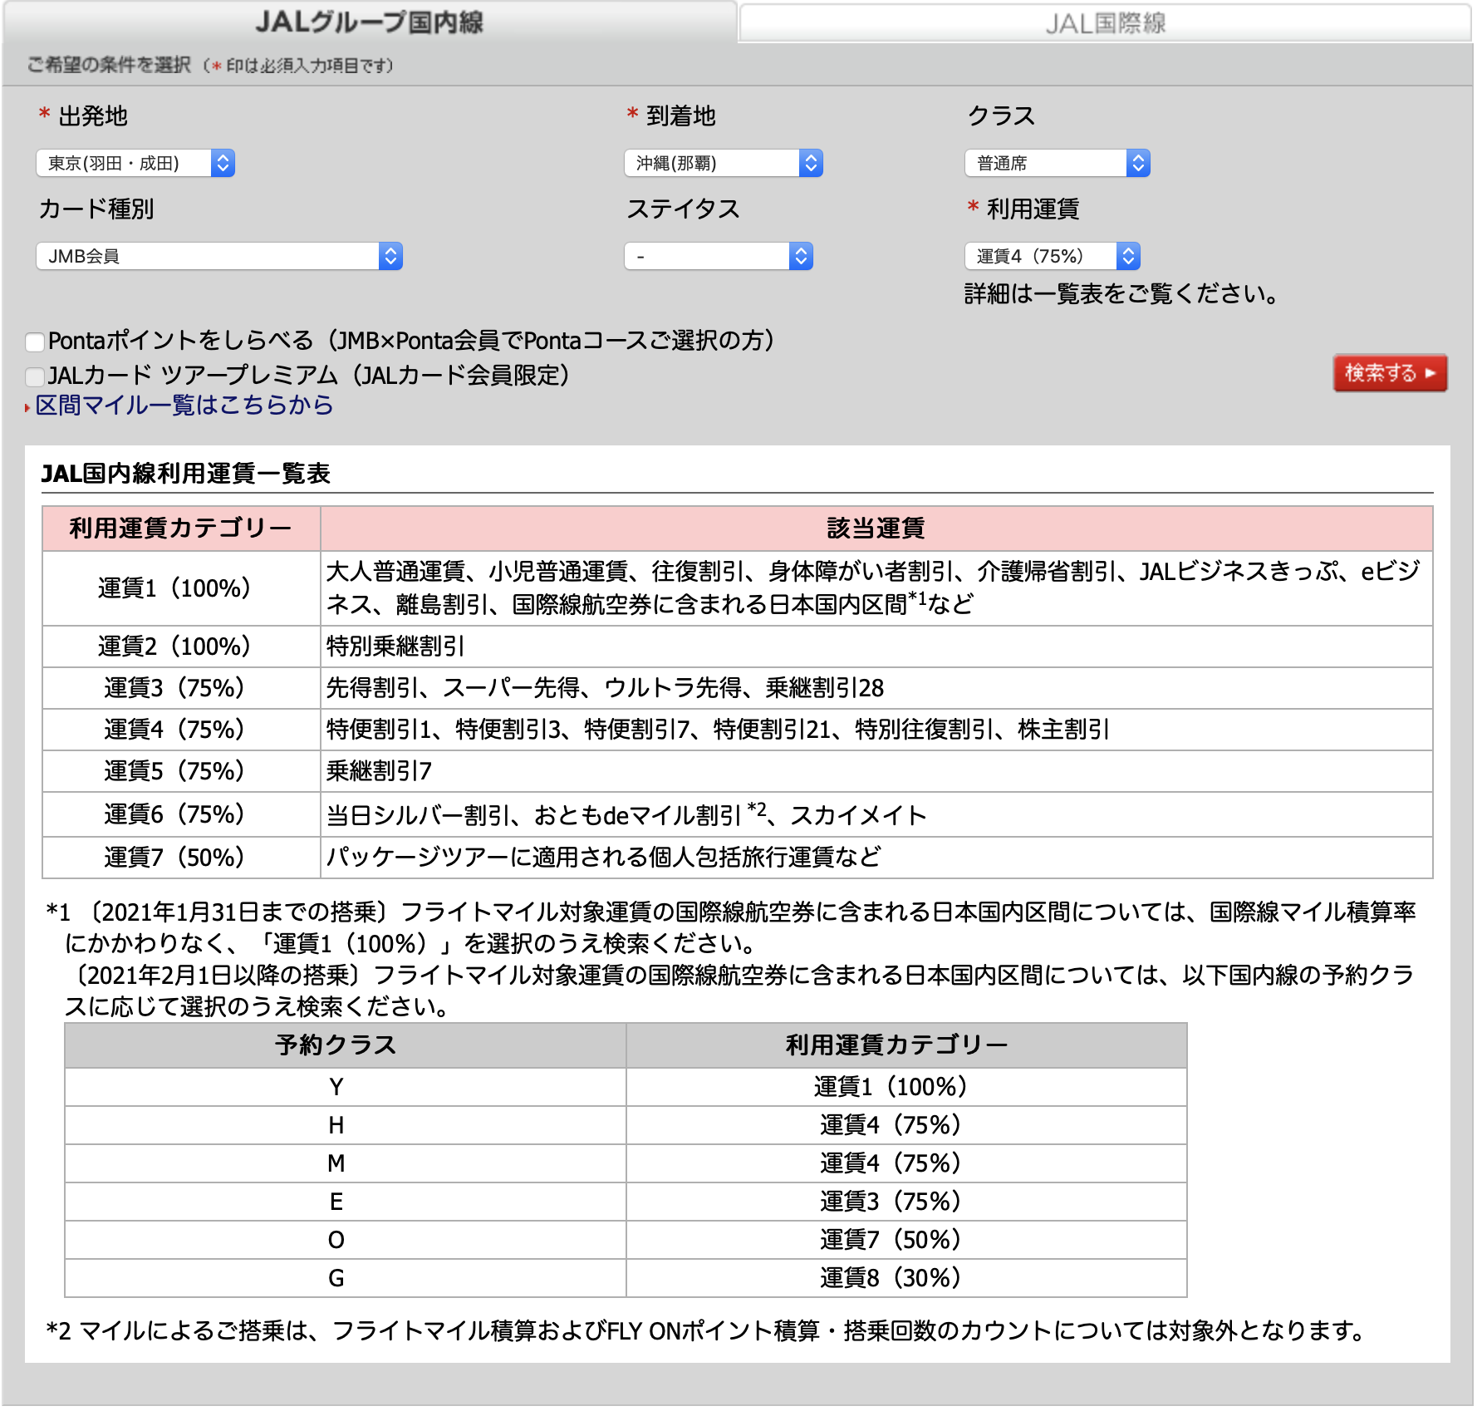Click the 利用運賃カテゴリー pink header cell
The height and width of the screenshot is (1411, 1482).
click(x=181, y=529)
